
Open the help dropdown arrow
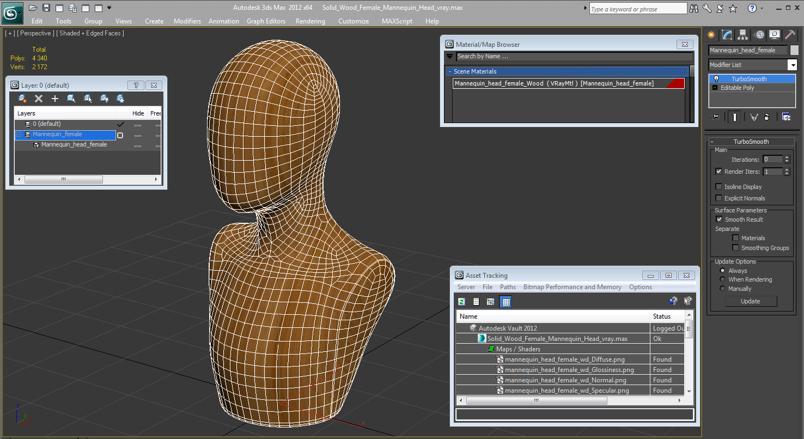[762, 8]
